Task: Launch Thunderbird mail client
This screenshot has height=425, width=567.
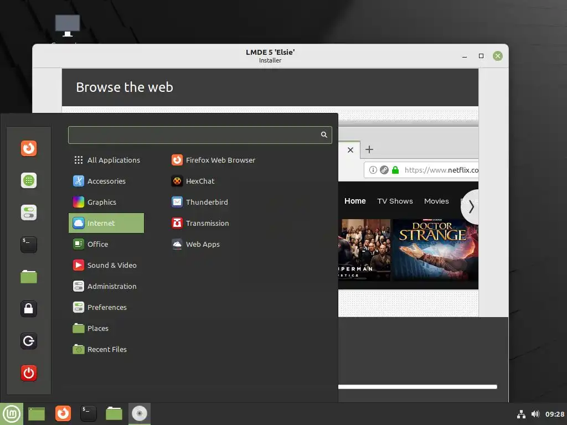Action: point(199,202)
